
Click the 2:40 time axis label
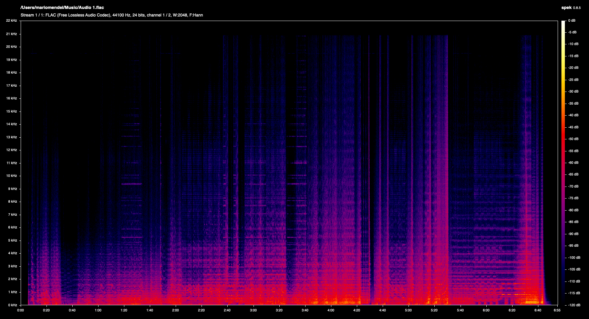point(227,310)
